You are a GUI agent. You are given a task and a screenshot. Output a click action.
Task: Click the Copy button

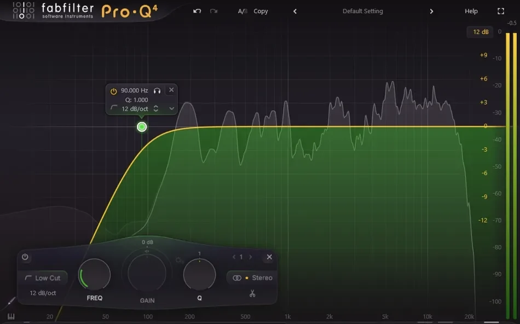pyautogui.click(x=261, y=11)
